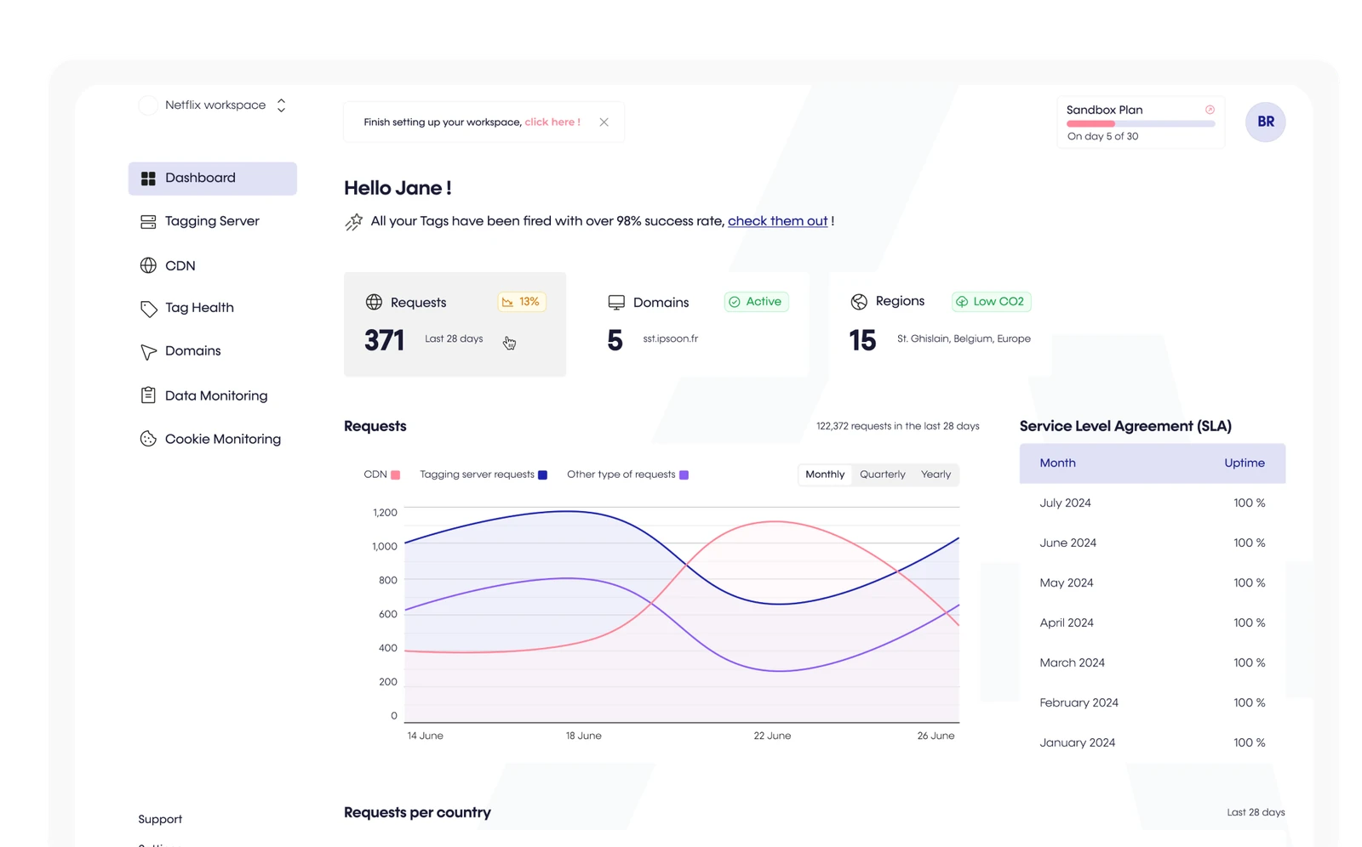Click the Regions card globe icon
Image resolution: width=1362 pixels, height=847 pixels.
(859, 302)
